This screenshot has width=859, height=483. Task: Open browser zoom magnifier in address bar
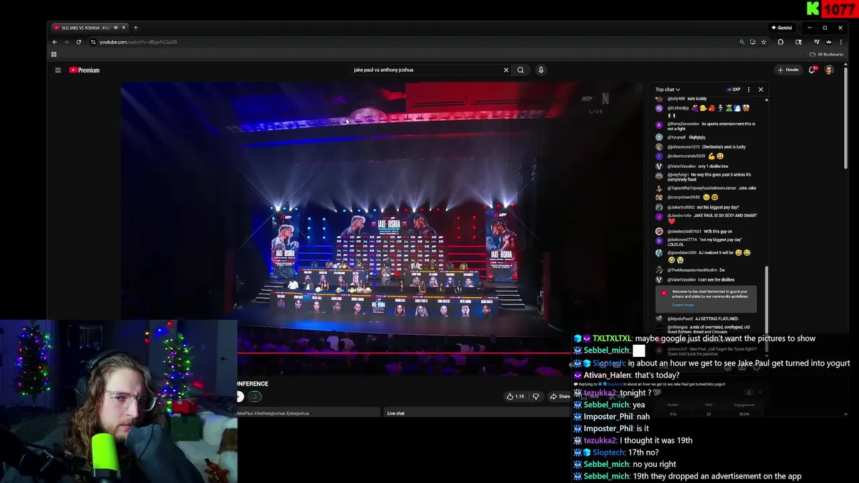[x=742, y=42]
